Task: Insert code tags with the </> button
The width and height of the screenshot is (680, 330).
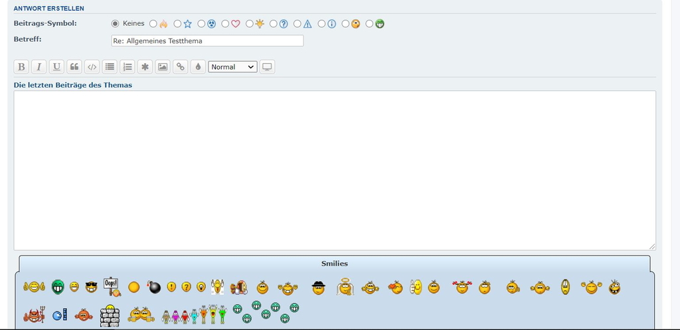Action: click(92, 67)
